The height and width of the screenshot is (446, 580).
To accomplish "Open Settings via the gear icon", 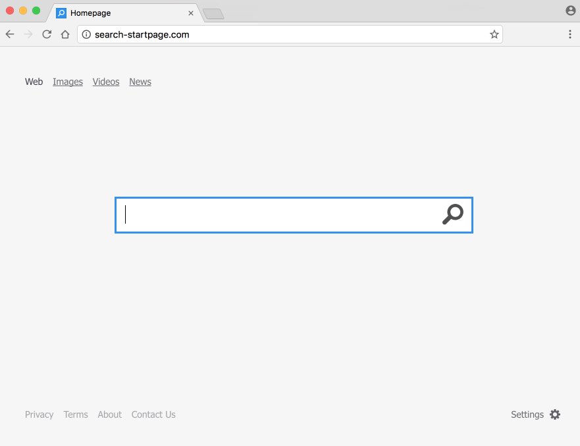I will tap(555, 414).
